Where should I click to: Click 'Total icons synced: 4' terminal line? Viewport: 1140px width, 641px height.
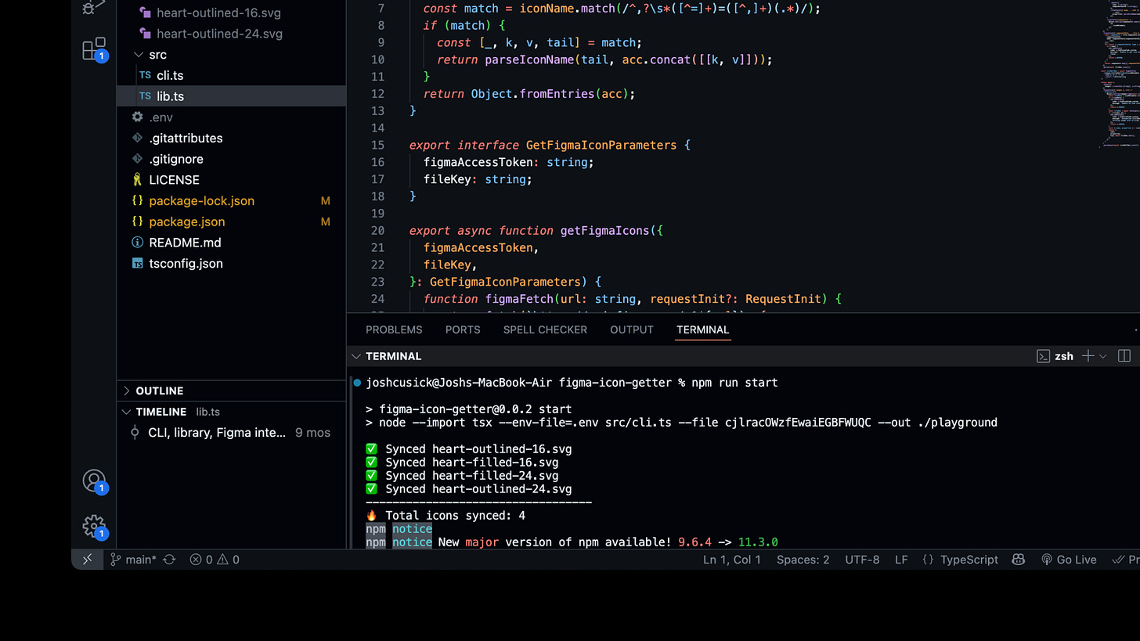[455, 516]
